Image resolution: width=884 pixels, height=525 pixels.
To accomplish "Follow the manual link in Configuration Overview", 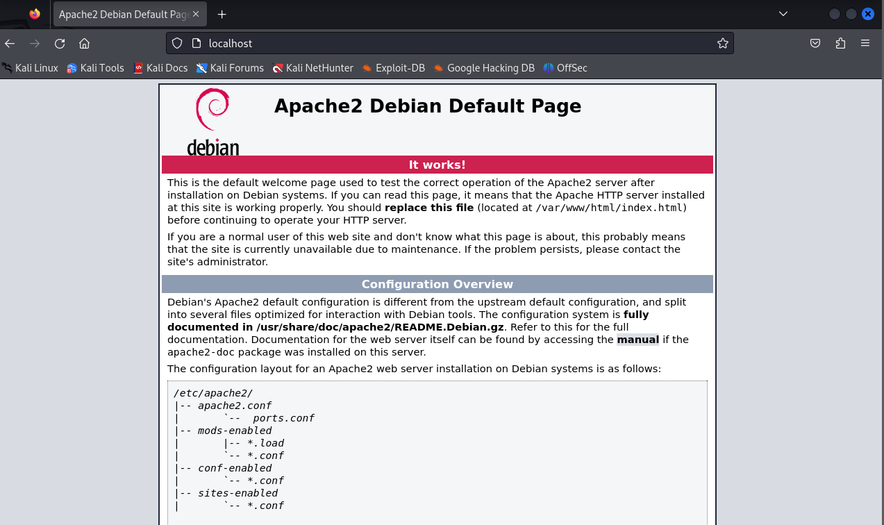I will [637, 340].
